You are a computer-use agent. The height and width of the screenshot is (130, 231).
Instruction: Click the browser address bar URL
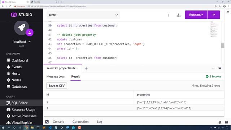tap(57, 6)
